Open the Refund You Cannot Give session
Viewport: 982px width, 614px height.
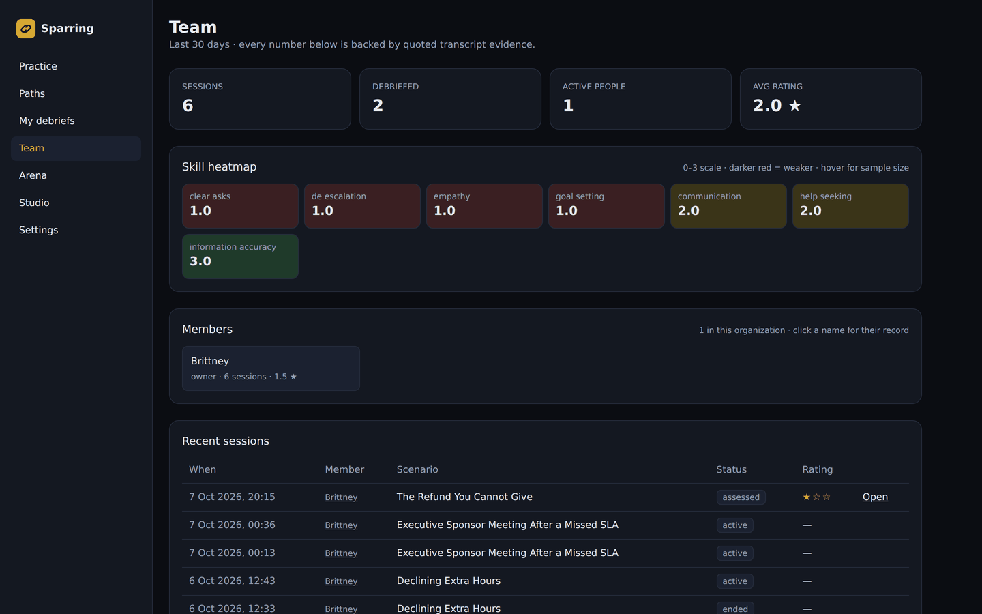875,497
